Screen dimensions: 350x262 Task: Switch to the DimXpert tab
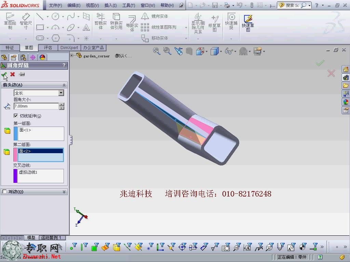69,48
